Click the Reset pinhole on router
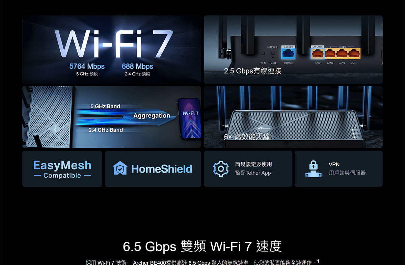Image resolution: width=405 pixels, height=265 pixels. [273, 57]
